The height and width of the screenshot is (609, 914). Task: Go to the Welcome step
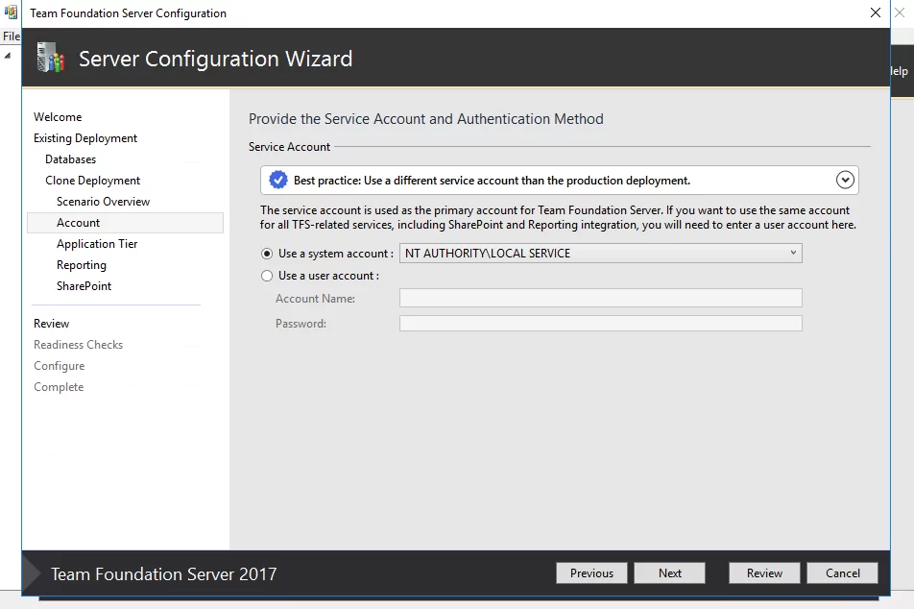point(58,117)
